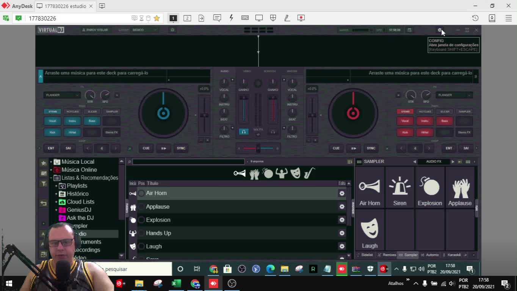Expand Playlists tree node

click(x=56, y=186)
